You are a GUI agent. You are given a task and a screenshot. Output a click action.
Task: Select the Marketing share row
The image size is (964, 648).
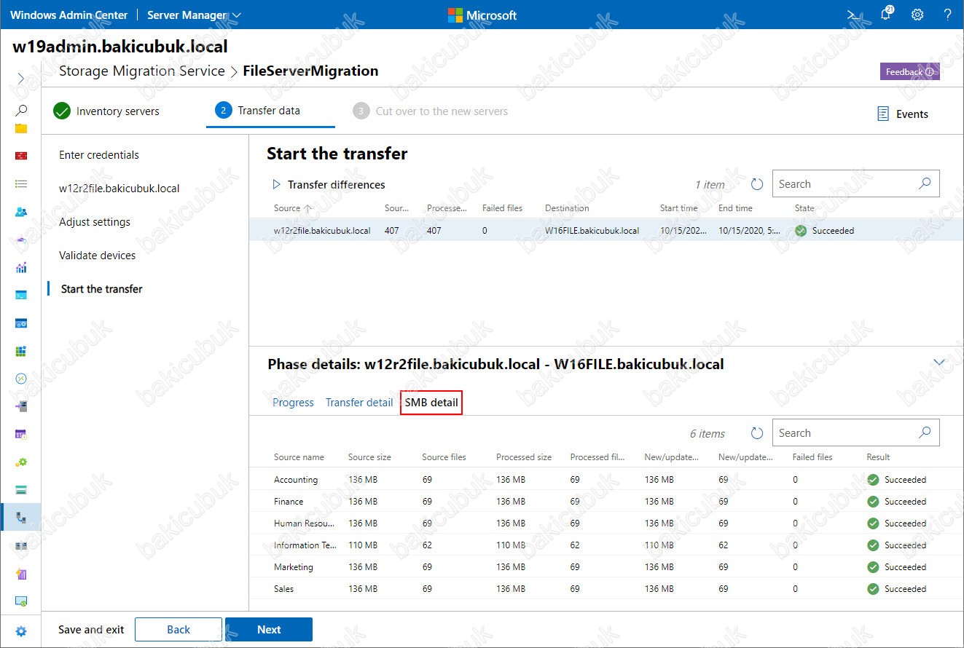(x=606, y=567)
